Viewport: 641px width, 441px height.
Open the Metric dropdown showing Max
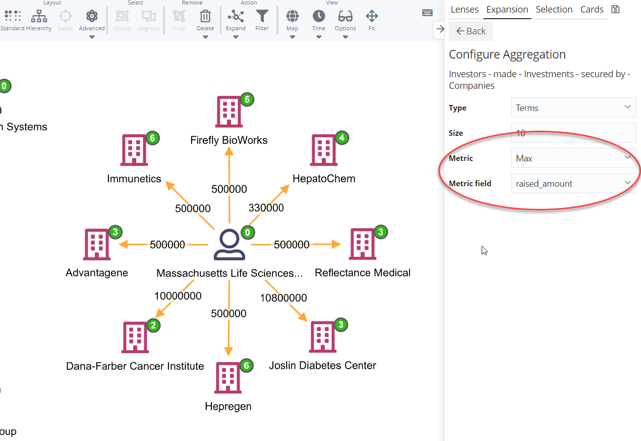tap(573, 158)
